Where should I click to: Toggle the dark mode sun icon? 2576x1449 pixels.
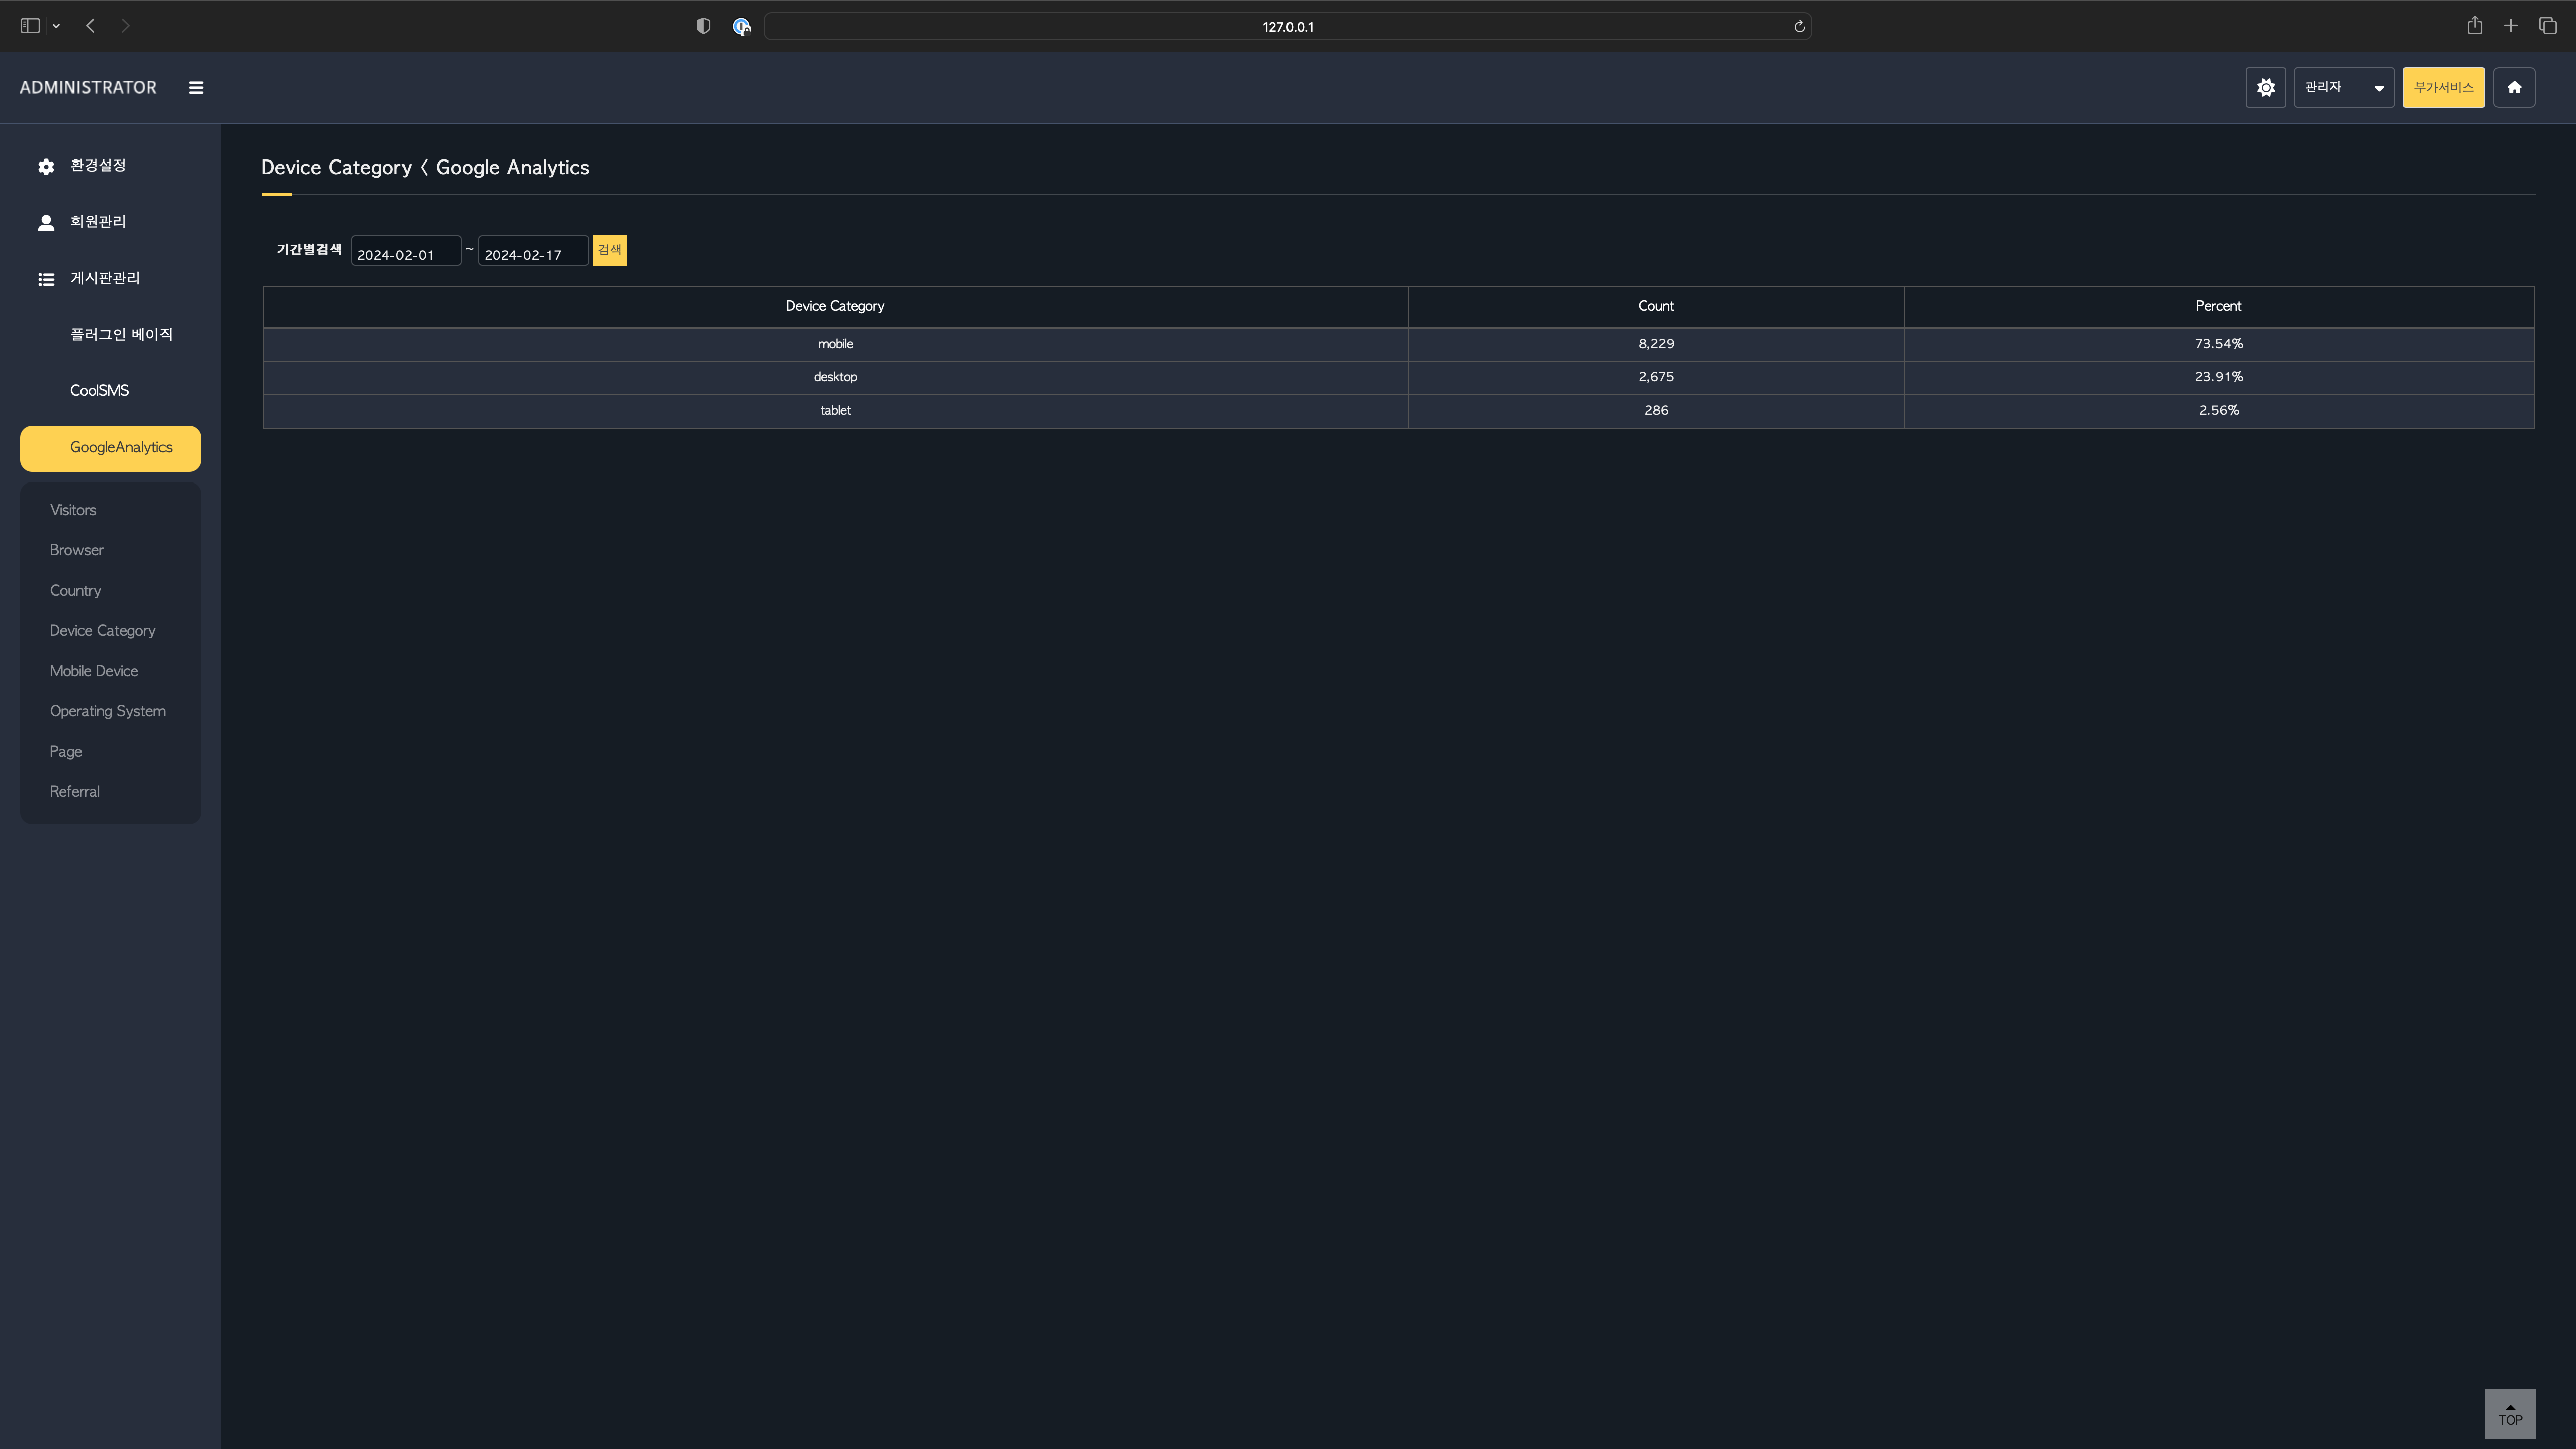[2265, 88]
